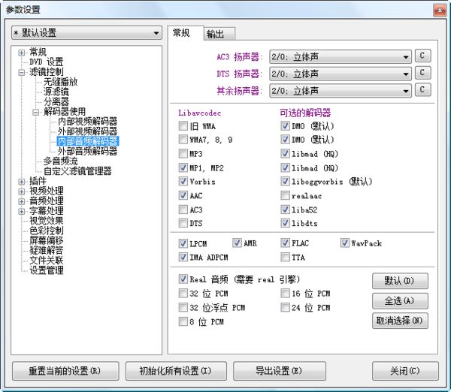
Task: Select 设置管理 in the tree
Action: (x=47, y=270)
